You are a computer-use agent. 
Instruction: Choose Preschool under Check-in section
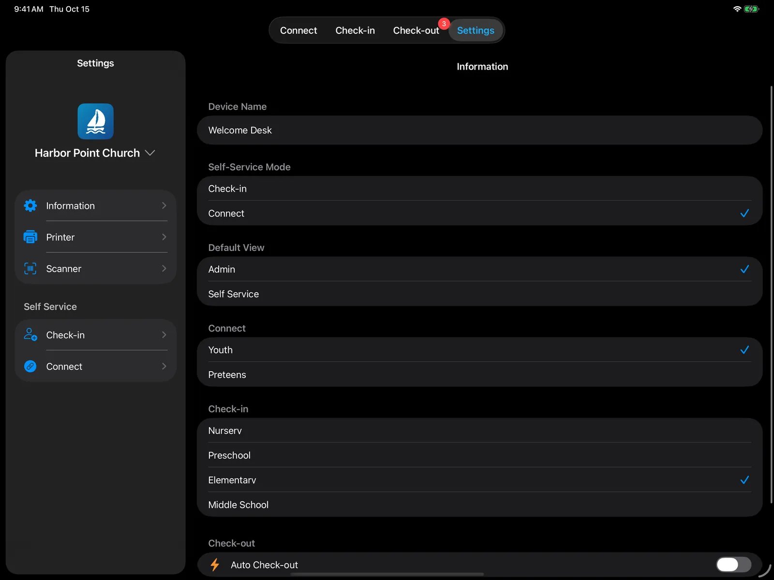pyautogui.click(x=479, y=455)
